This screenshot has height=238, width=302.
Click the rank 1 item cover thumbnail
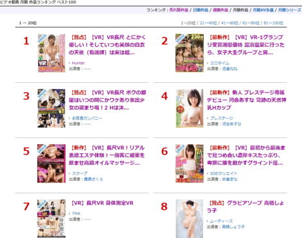(x=51, y=53)
